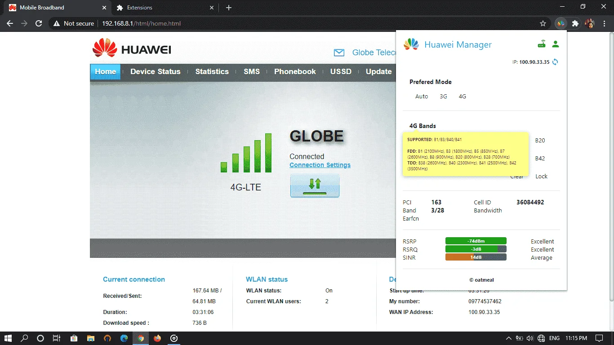This screenshot has height=345, width=614.
Task: Show hidden system tray icons
Action: click(509, 338)
